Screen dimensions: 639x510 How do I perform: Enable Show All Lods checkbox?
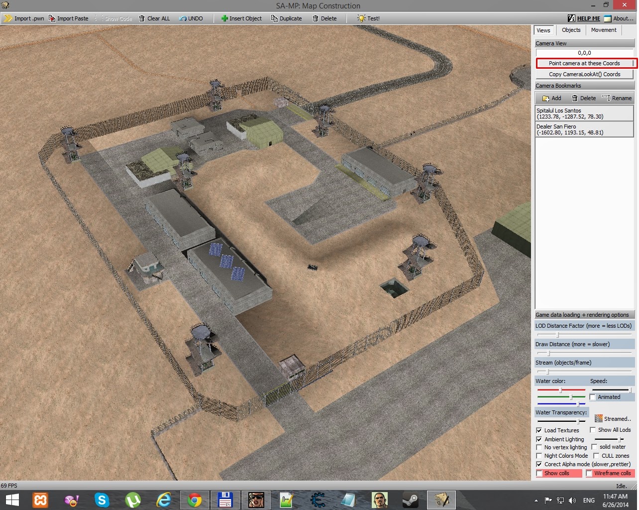(x=593, y=430)
